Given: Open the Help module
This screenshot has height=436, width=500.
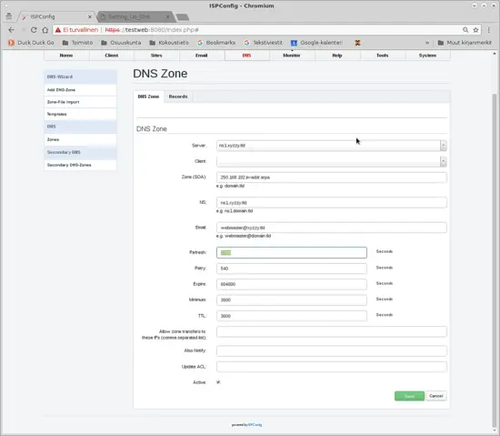Looking at the screenshot, I should 337,56.
